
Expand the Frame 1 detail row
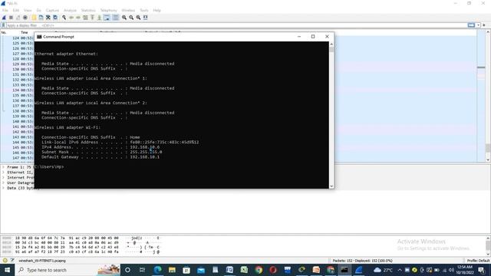3,167
